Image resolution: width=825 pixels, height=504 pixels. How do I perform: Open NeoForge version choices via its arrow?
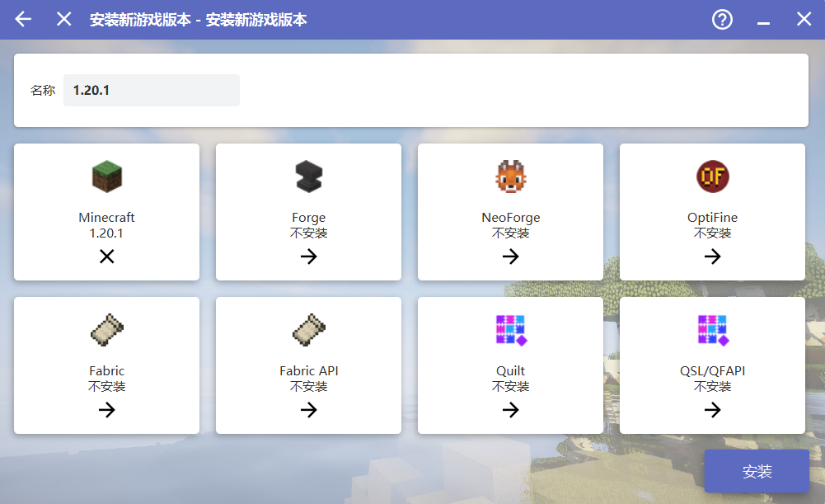tap(510, 257)
